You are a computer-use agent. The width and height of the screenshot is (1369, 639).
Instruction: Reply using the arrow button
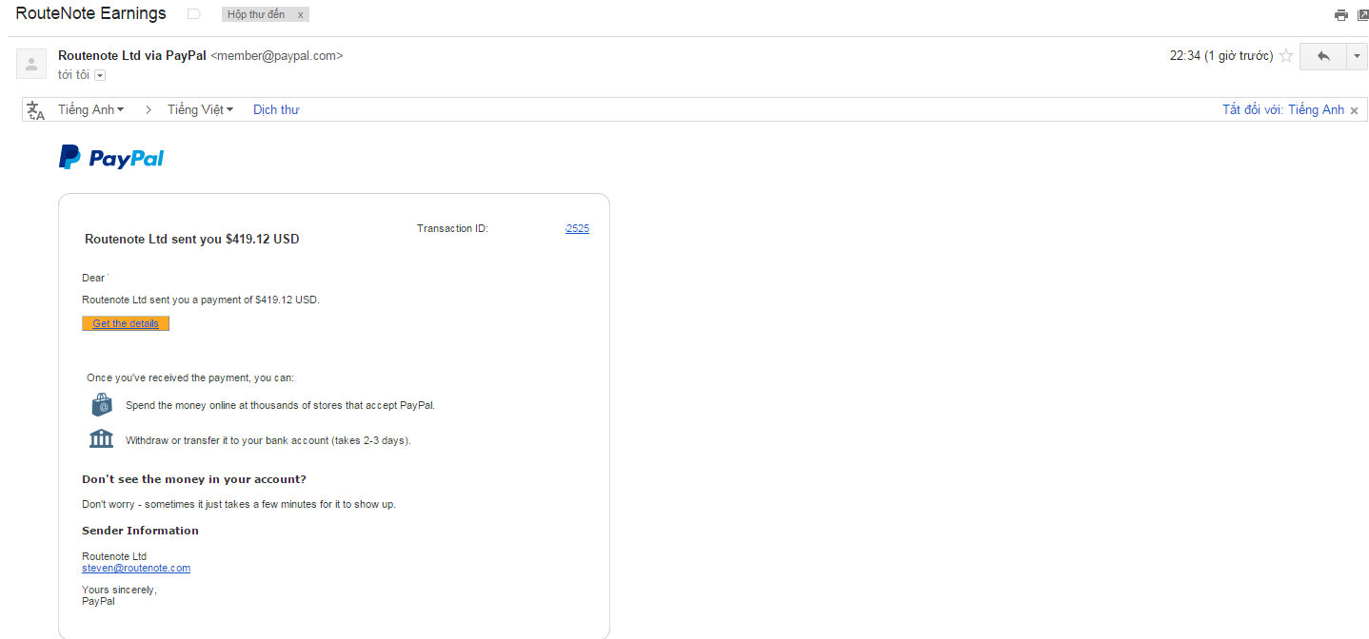click(1323, 56)
